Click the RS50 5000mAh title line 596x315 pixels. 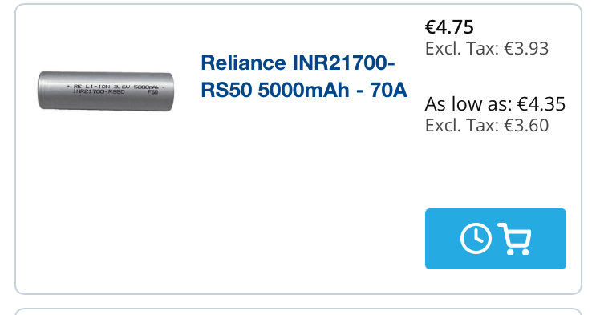[x=275, y=91]
